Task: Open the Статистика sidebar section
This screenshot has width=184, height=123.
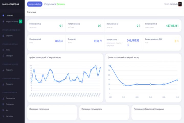Action: tap(12, 16)
